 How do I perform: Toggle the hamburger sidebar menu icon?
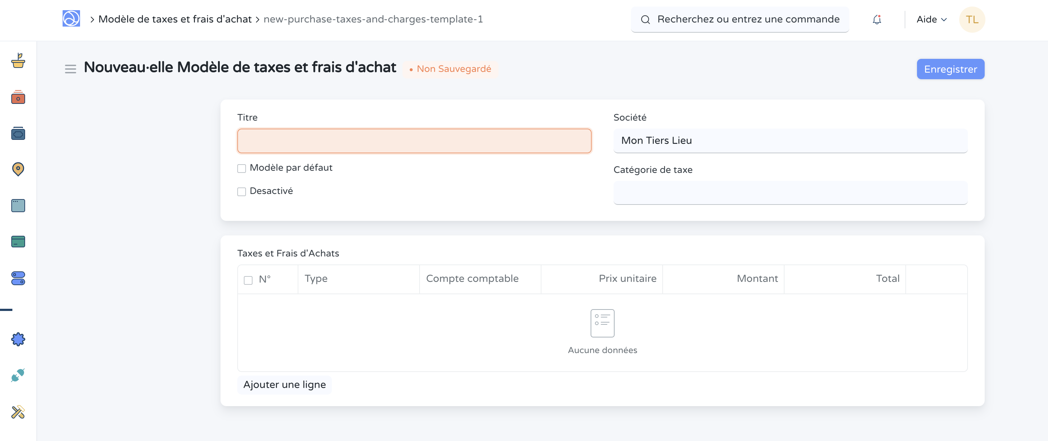point(70,69)
